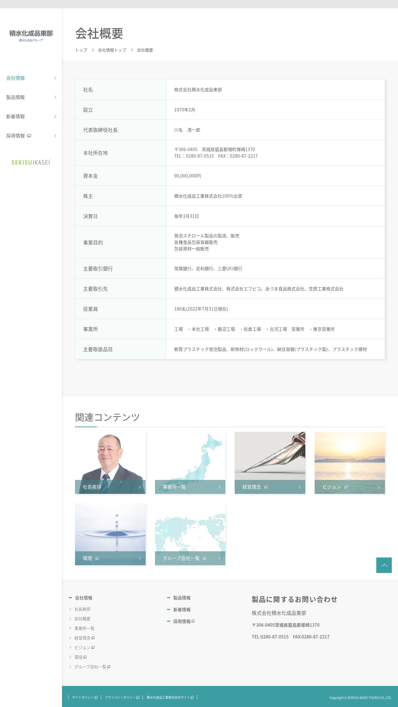
Task: Open footer 経営理念 link
Action: pos(82,638)
